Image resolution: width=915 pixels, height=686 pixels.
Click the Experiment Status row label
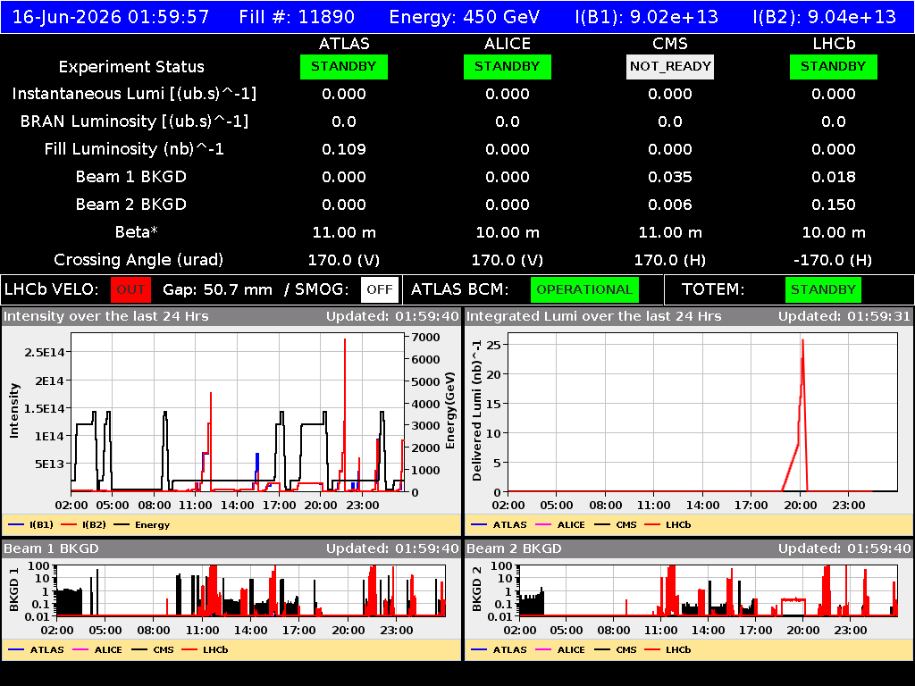point(131,67)
